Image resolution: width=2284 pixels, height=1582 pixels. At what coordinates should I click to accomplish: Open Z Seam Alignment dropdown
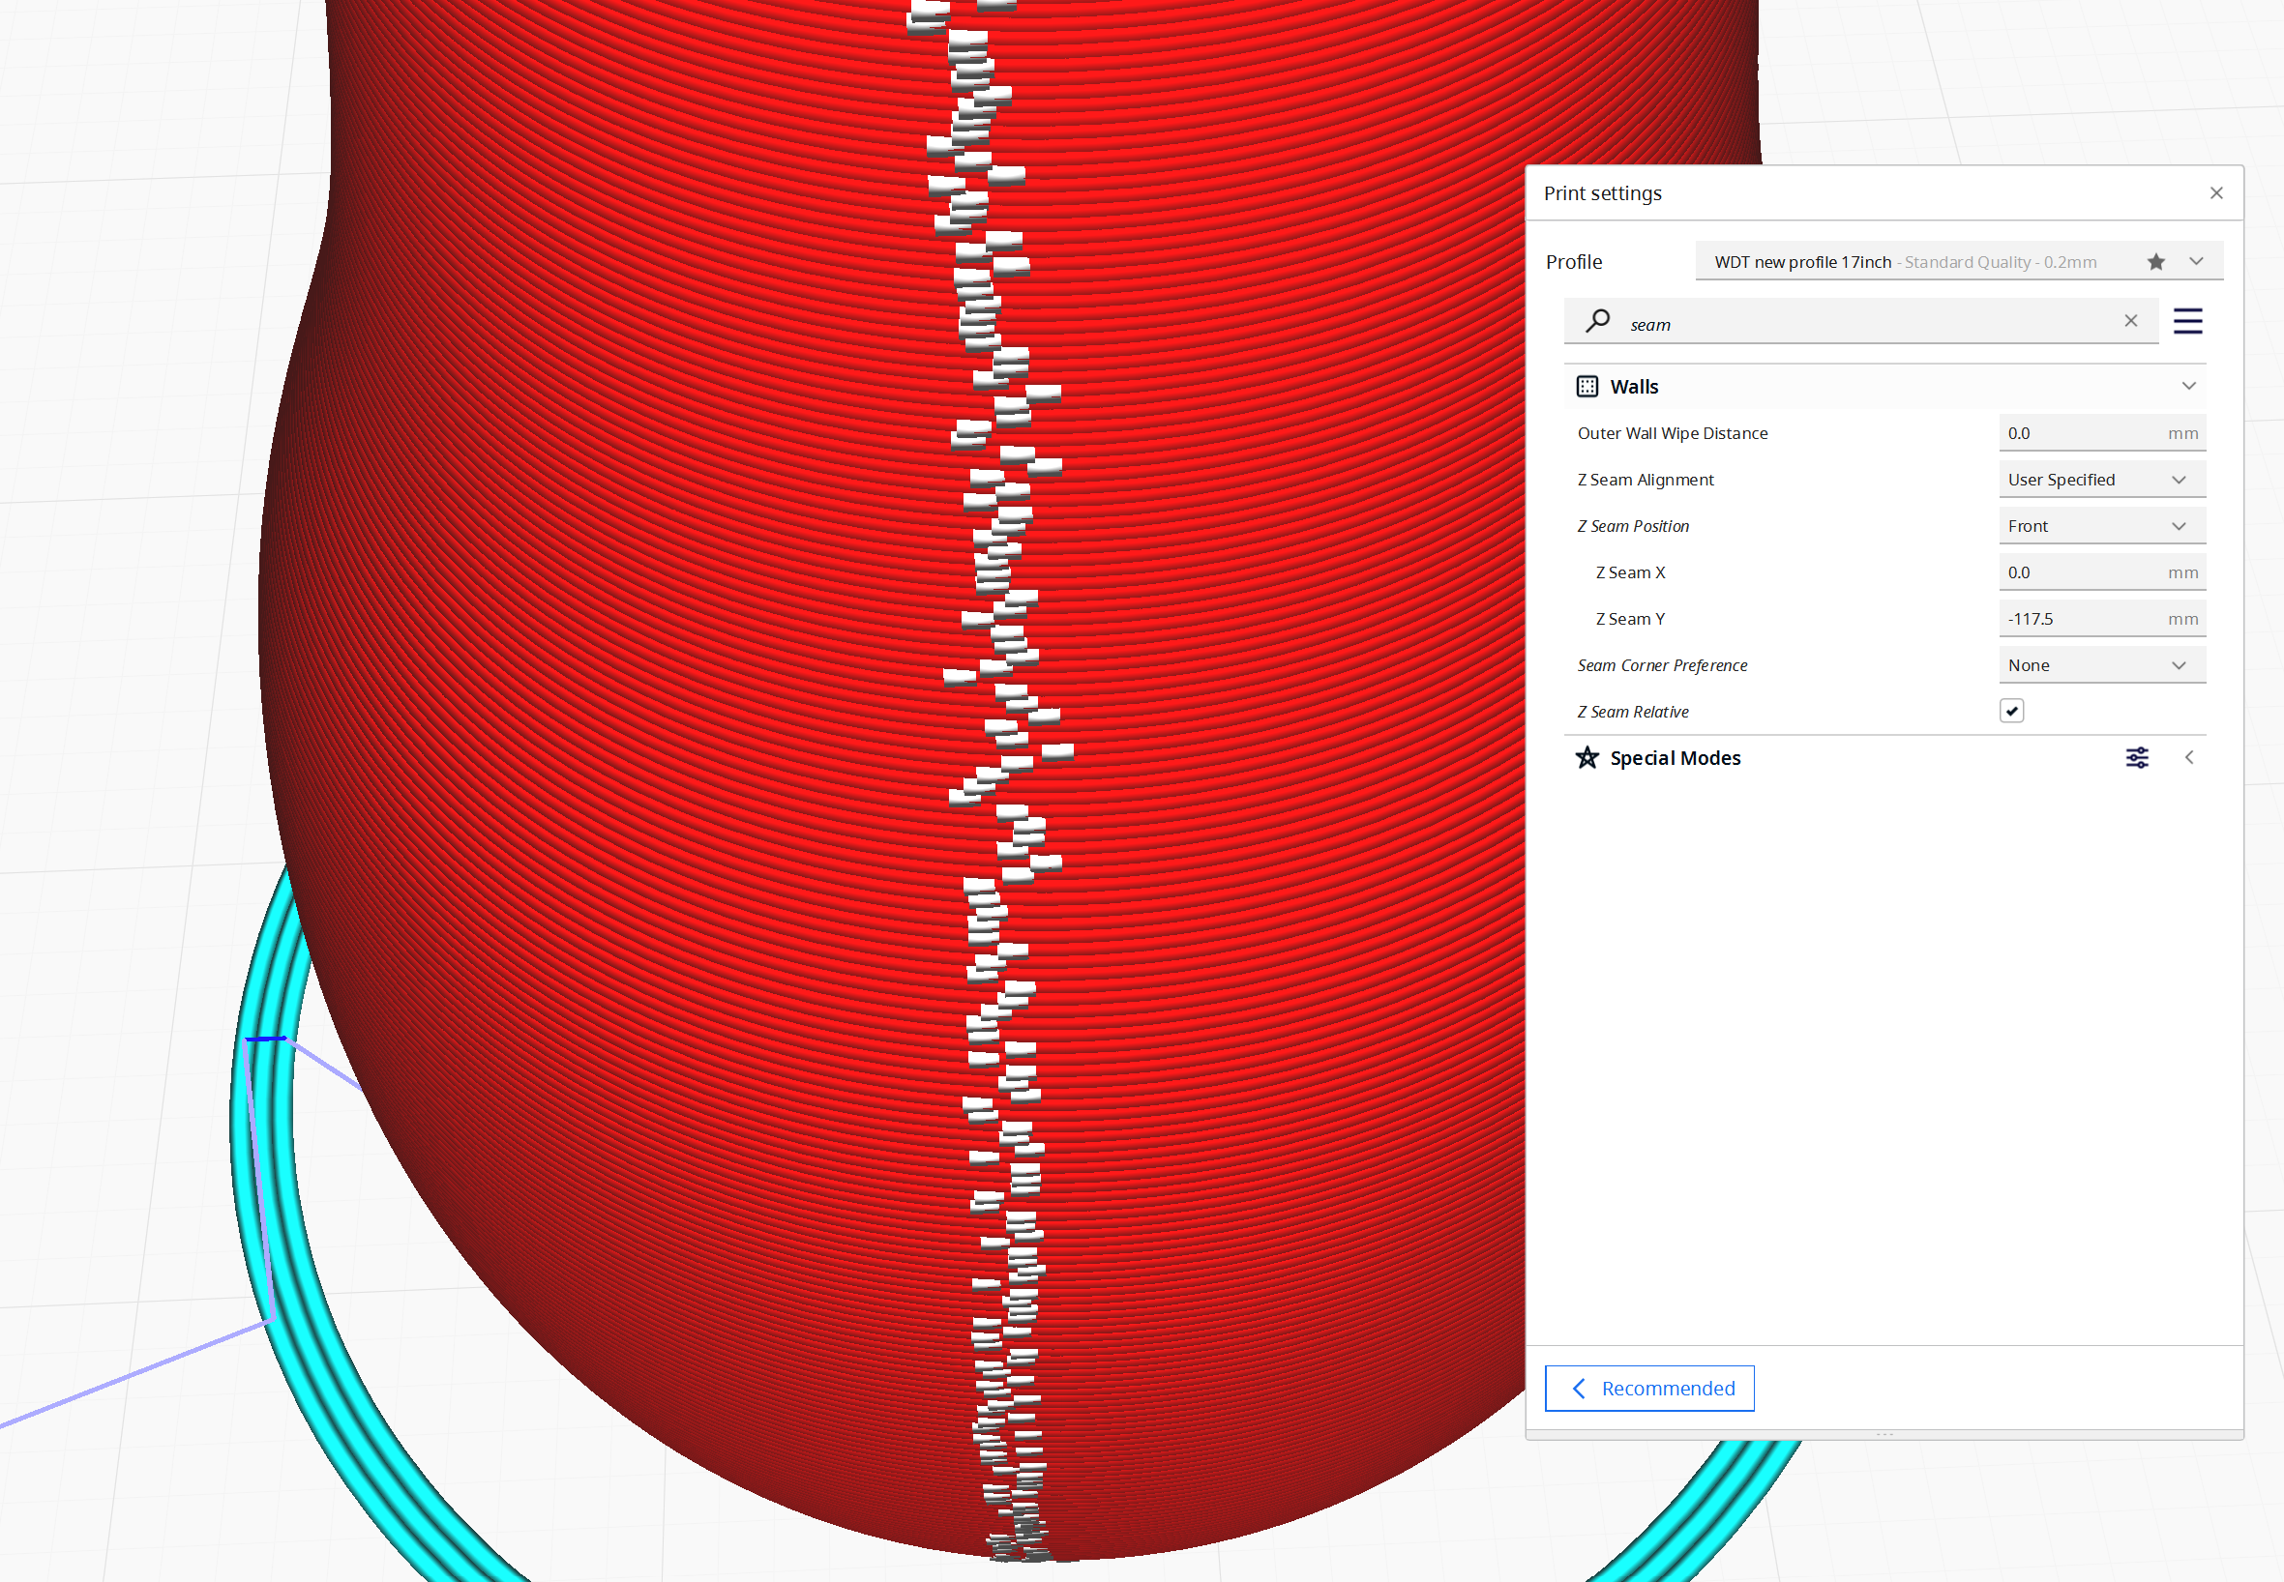point(2101,480)
